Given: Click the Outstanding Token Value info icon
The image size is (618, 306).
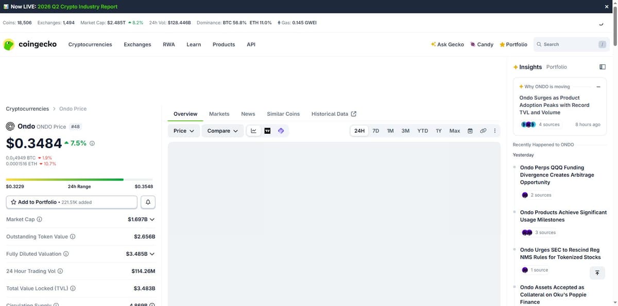Looking at the screenshot, I should pos(73,237).
